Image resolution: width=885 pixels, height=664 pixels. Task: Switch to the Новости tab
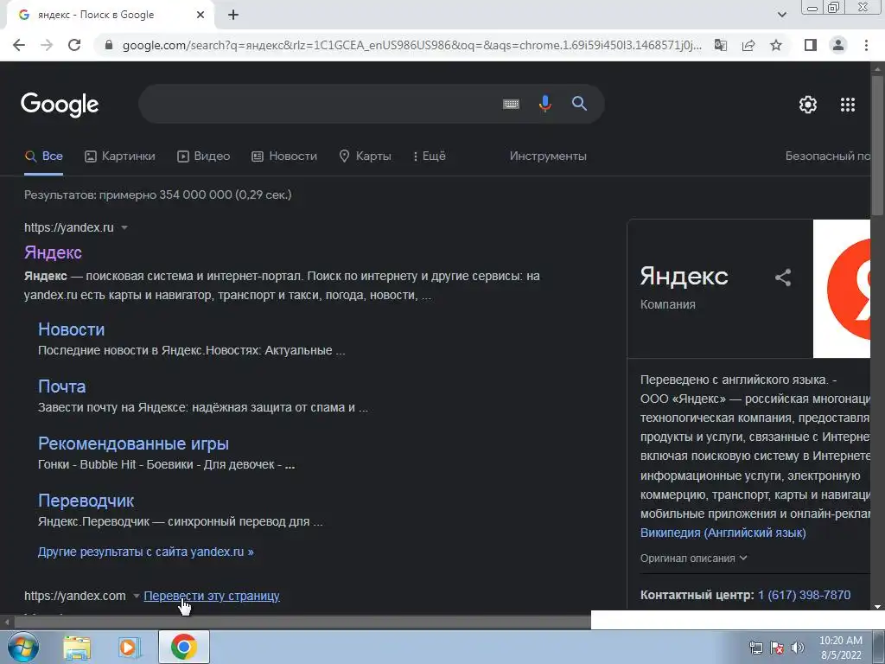coord(284,156)
